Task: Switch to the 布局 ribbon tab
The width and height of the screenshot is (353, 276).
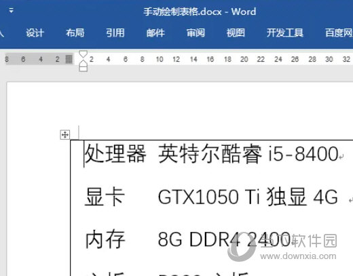Action: (75, 33)
